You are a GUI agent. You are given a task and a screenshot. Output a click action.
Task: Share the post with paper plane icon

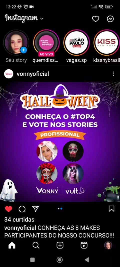pyautogui.click(x=35, y=209)
